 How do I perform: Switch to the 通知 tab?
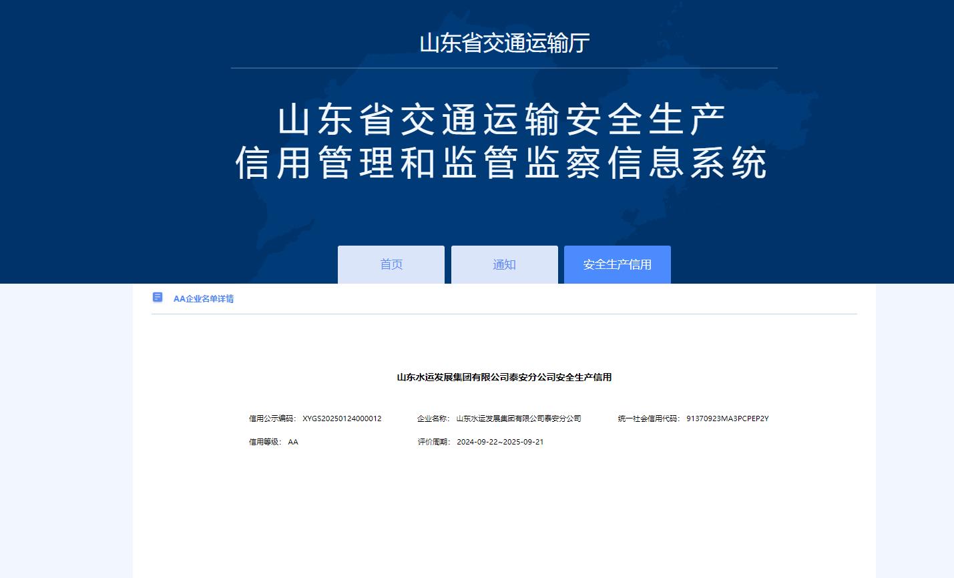pyautogui.click(x=504, y=264)
